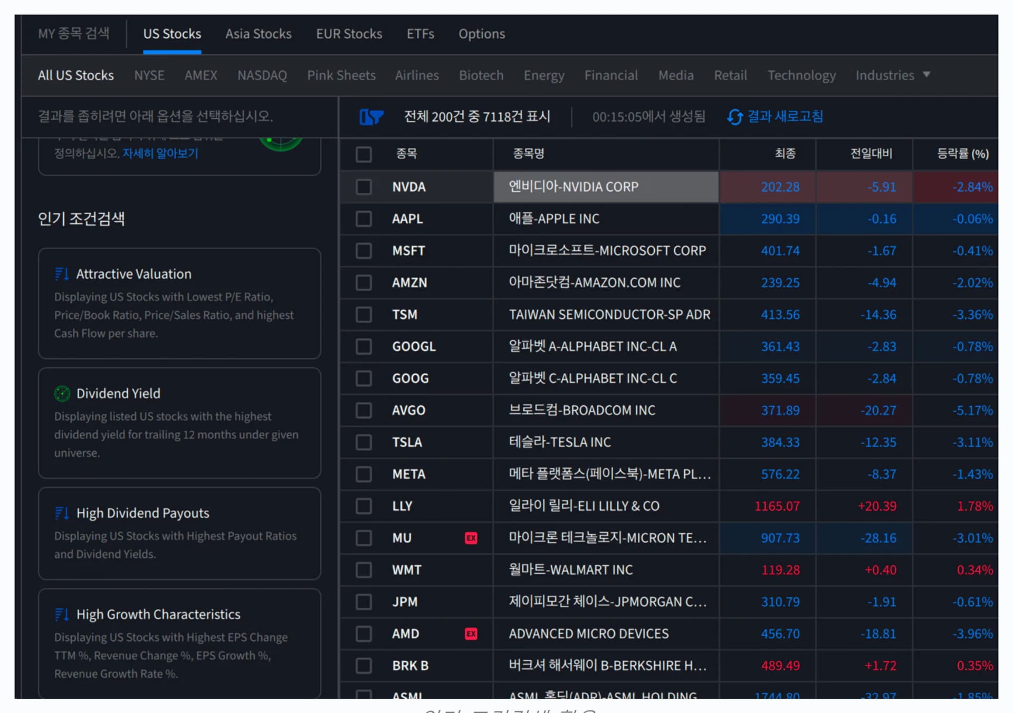Show Pink Sheets stocks

pos(341,75)
